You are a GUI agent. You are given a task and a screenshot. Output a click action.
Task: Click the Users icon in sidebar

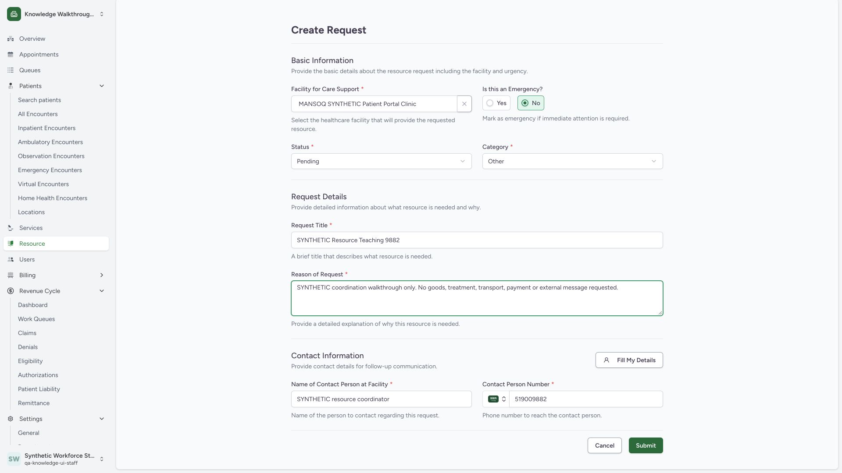tap(11, 259)
